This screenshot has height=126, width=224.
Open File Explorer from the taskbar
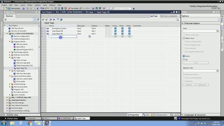tap(13, 123)
